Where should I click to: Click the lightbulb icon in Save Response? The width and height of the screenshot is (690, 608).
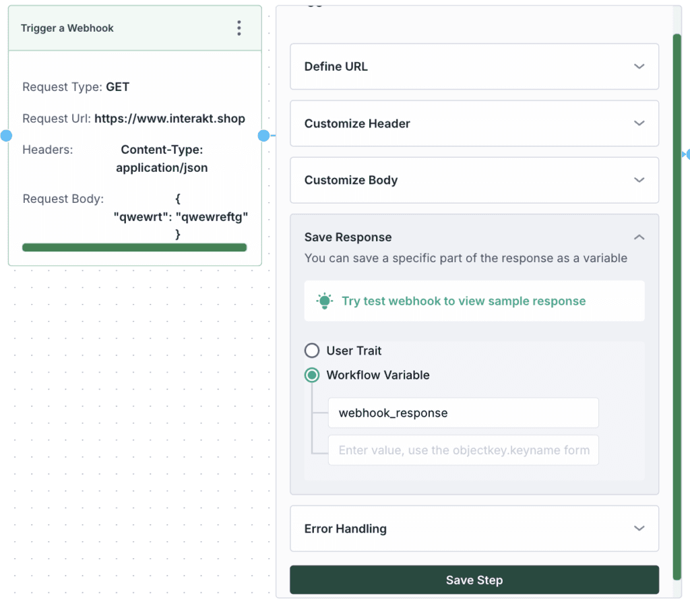click(x=325, y=301)
